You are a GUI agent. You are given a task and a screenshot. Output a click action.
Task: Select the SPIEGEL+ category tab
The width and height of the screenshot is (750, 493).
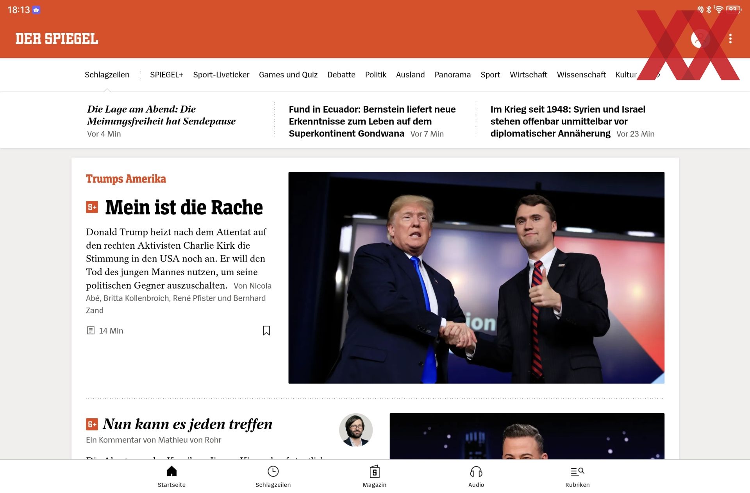(x=166, y=75)
